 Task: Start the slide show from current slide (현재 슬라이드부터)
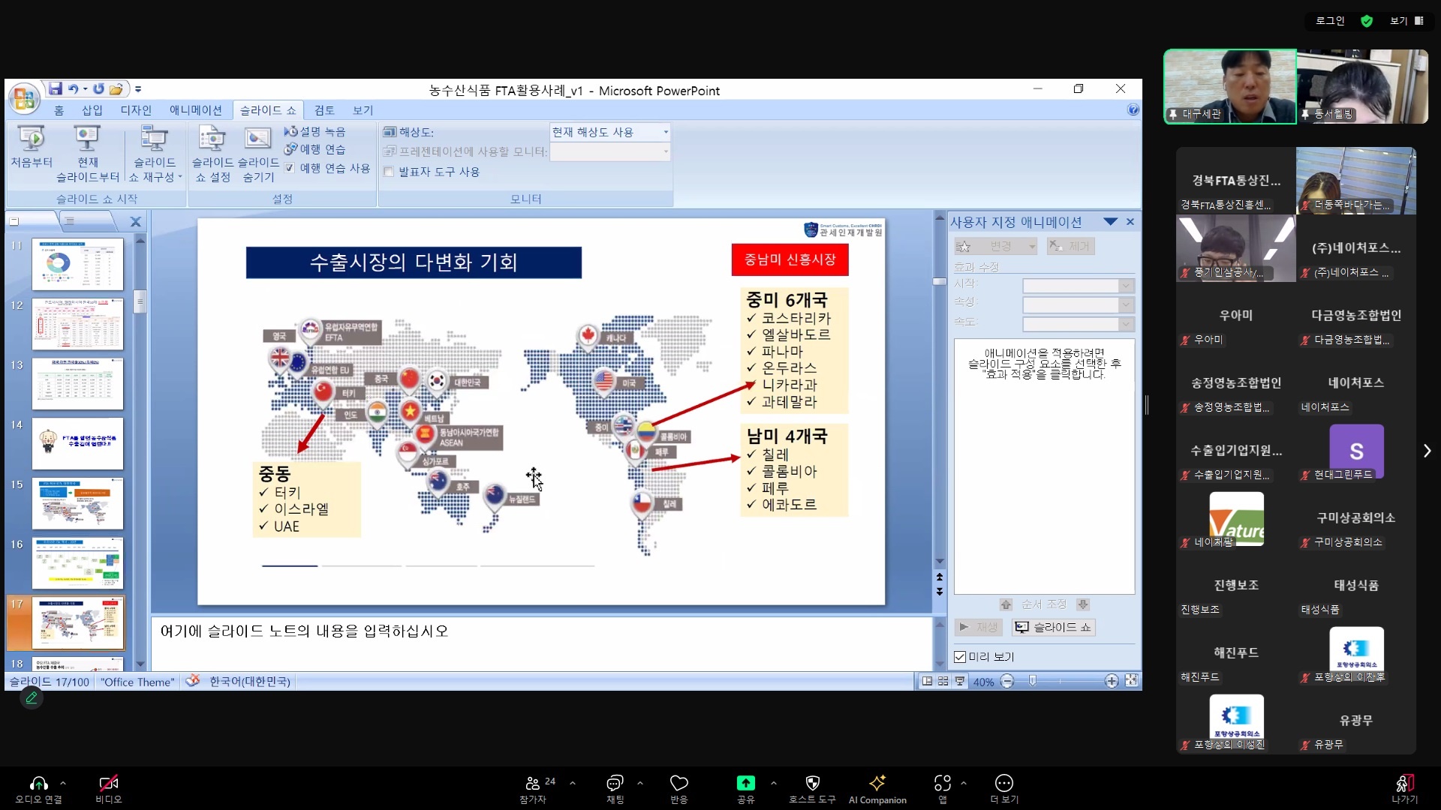(88, 154)
